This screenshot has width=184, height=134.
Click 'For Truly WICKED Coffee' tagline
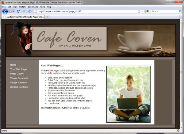click(x=75, y=46)
